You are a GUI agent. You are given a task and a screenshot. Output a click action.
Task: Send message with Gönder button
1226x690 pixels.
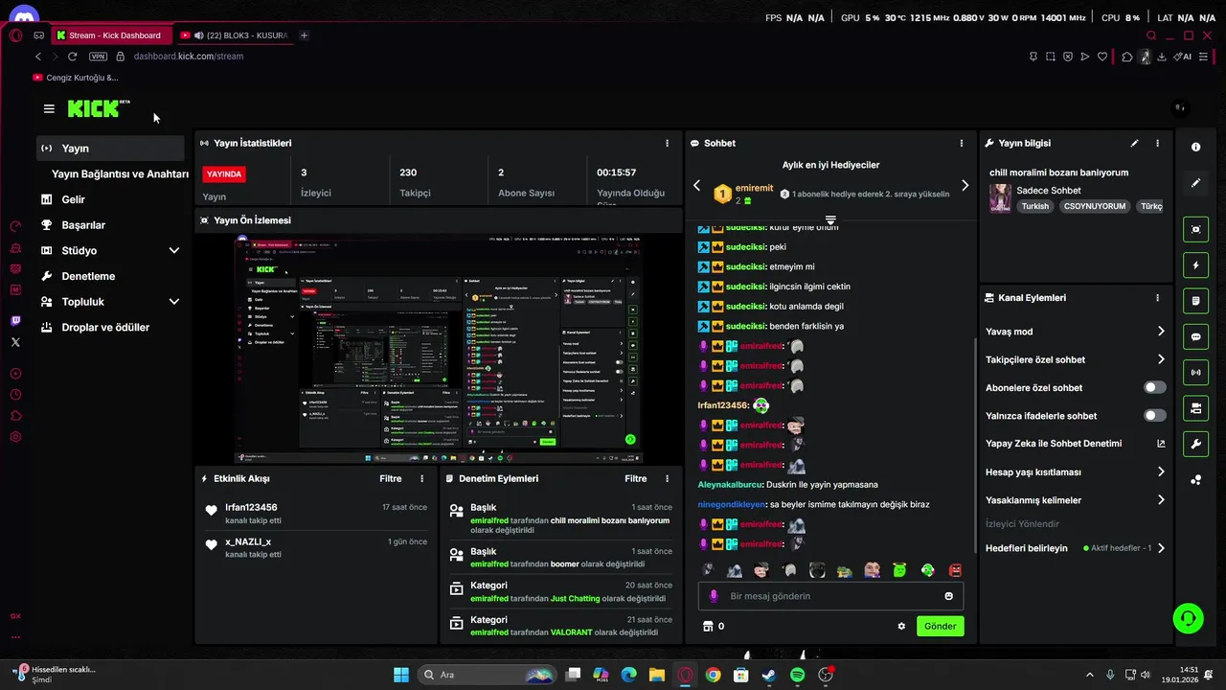(940, 626)
